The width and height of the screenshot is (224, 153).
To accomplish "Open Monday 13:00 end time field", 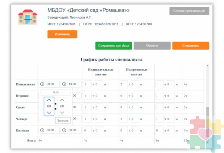I will pos(71,84).
